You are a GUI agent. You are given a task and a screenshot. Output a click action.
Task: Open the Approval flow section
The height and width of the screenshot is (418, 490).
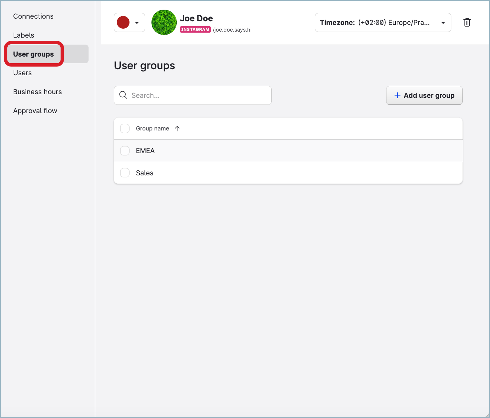point(35,110)
